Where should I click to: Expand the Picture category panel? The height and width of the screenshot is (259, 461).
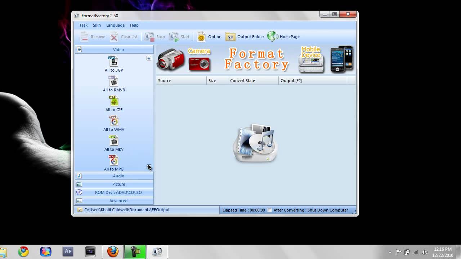pyautogui.click(x=114, y=184)
